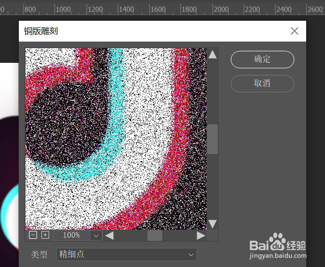The height and width of the screenshot is (267, 325).
Task: Open the 100% zoom level dropdown
Action: 96,236
